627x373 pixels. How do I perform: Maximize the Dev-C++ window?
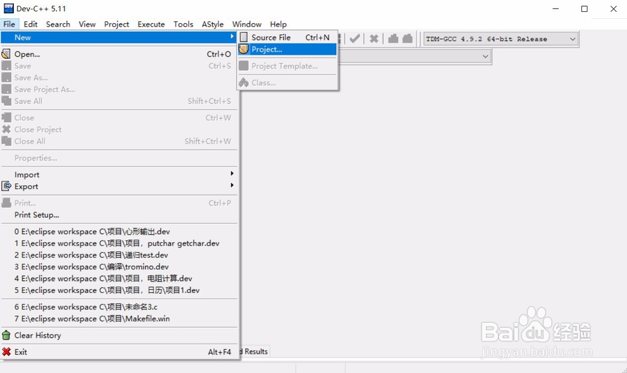point(584,9)
